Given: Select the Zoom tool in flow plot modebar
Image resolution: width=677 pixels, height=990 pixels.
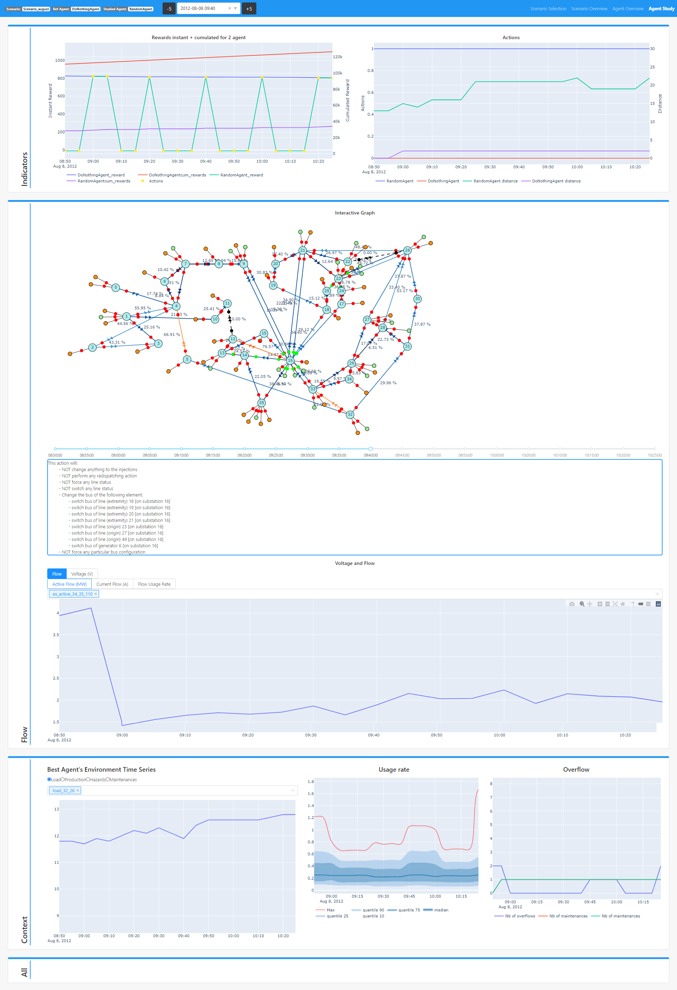Looking at the screenshot, I should [582, 604].
